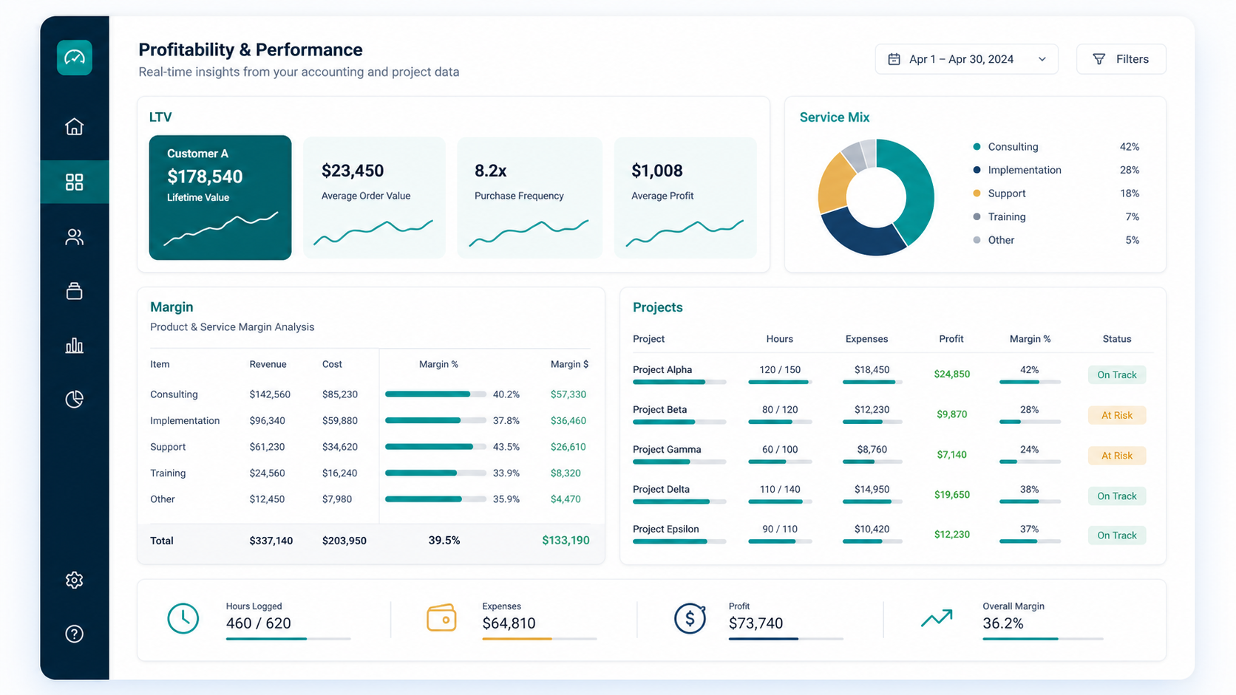Screen dimensions: 1236x695
Task: Click the Consulting legend color dot
Action: (977, 147)
